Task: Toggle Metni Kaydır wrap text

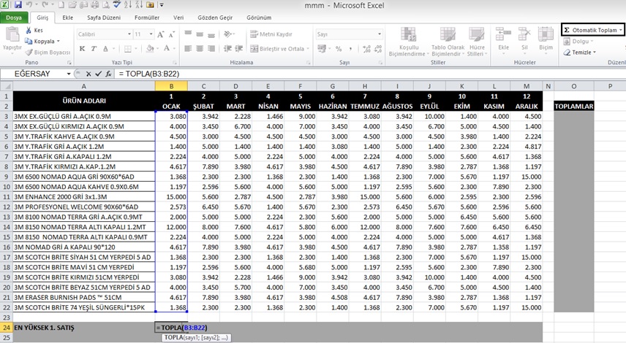Action: (271, 34)
